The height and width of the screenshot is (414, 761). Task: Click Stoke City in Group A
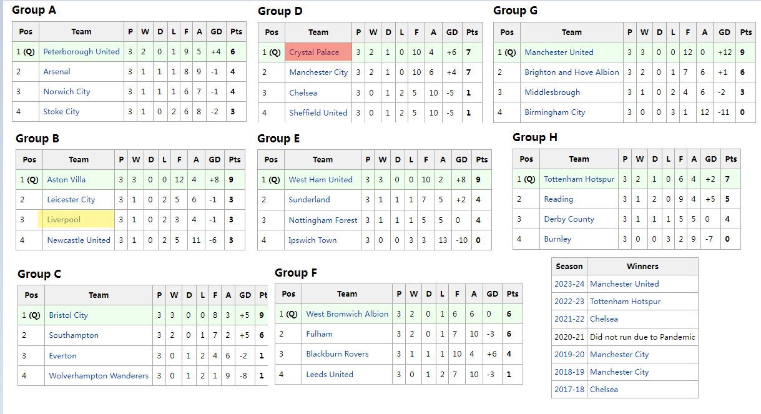click(61, 112)
